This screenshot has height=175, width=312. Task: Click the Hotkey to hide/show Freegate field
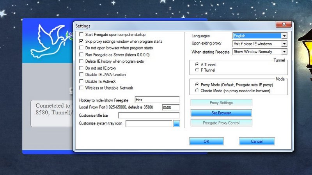(157, 100)
